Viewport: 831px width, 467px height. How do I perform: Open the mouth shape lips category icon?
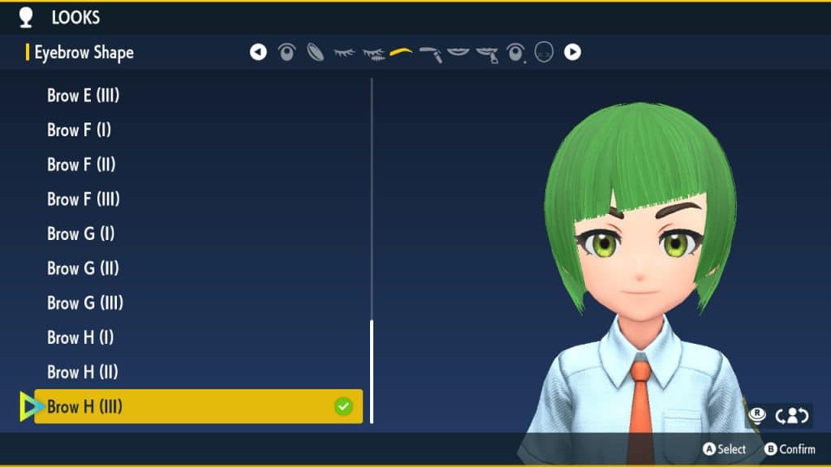[459, 52]
